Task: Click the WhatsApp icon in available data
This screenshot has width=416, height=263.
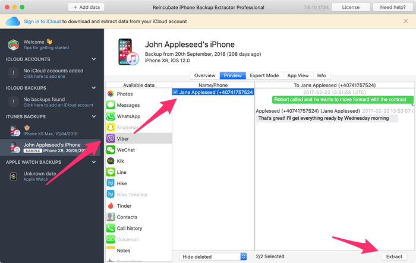Action: point(111,116)
